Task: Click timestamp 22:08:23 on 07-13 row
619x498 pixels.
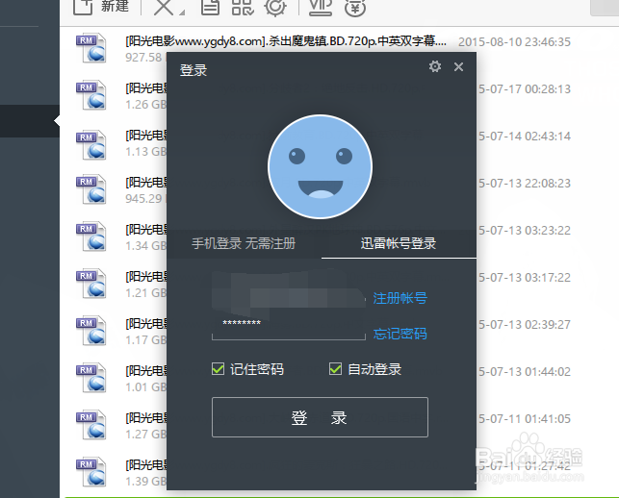Action: pos(548,184)
